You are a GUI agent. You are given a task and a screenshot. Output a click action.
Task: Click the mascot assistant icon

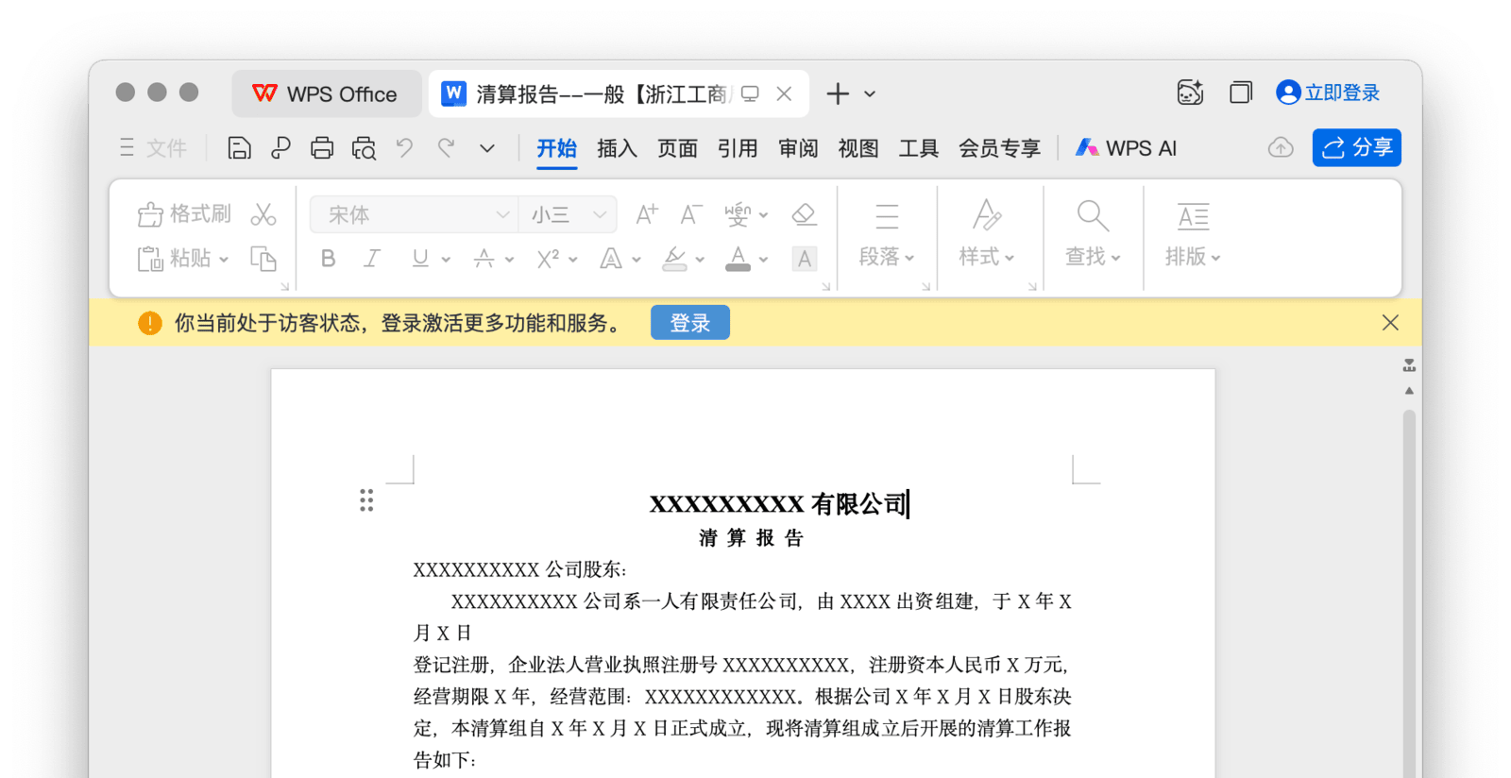pos(1190,93)
